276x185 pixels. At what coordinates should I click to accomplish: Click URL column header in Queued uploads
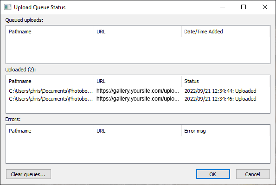pyautogui.click(x=138, y=32)
